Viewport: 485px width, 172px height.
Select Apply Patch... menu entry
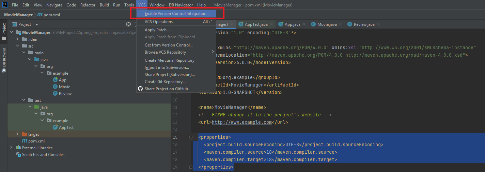click(176, 30)
